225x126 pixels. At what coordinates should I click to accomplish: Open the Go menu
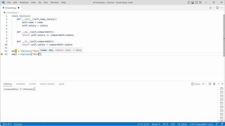[40, 2]
